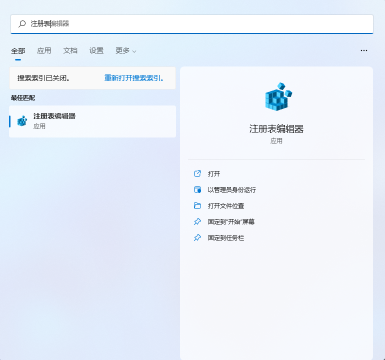
Task: Switch to the 应用 tab
Action: tap(44, 50)
